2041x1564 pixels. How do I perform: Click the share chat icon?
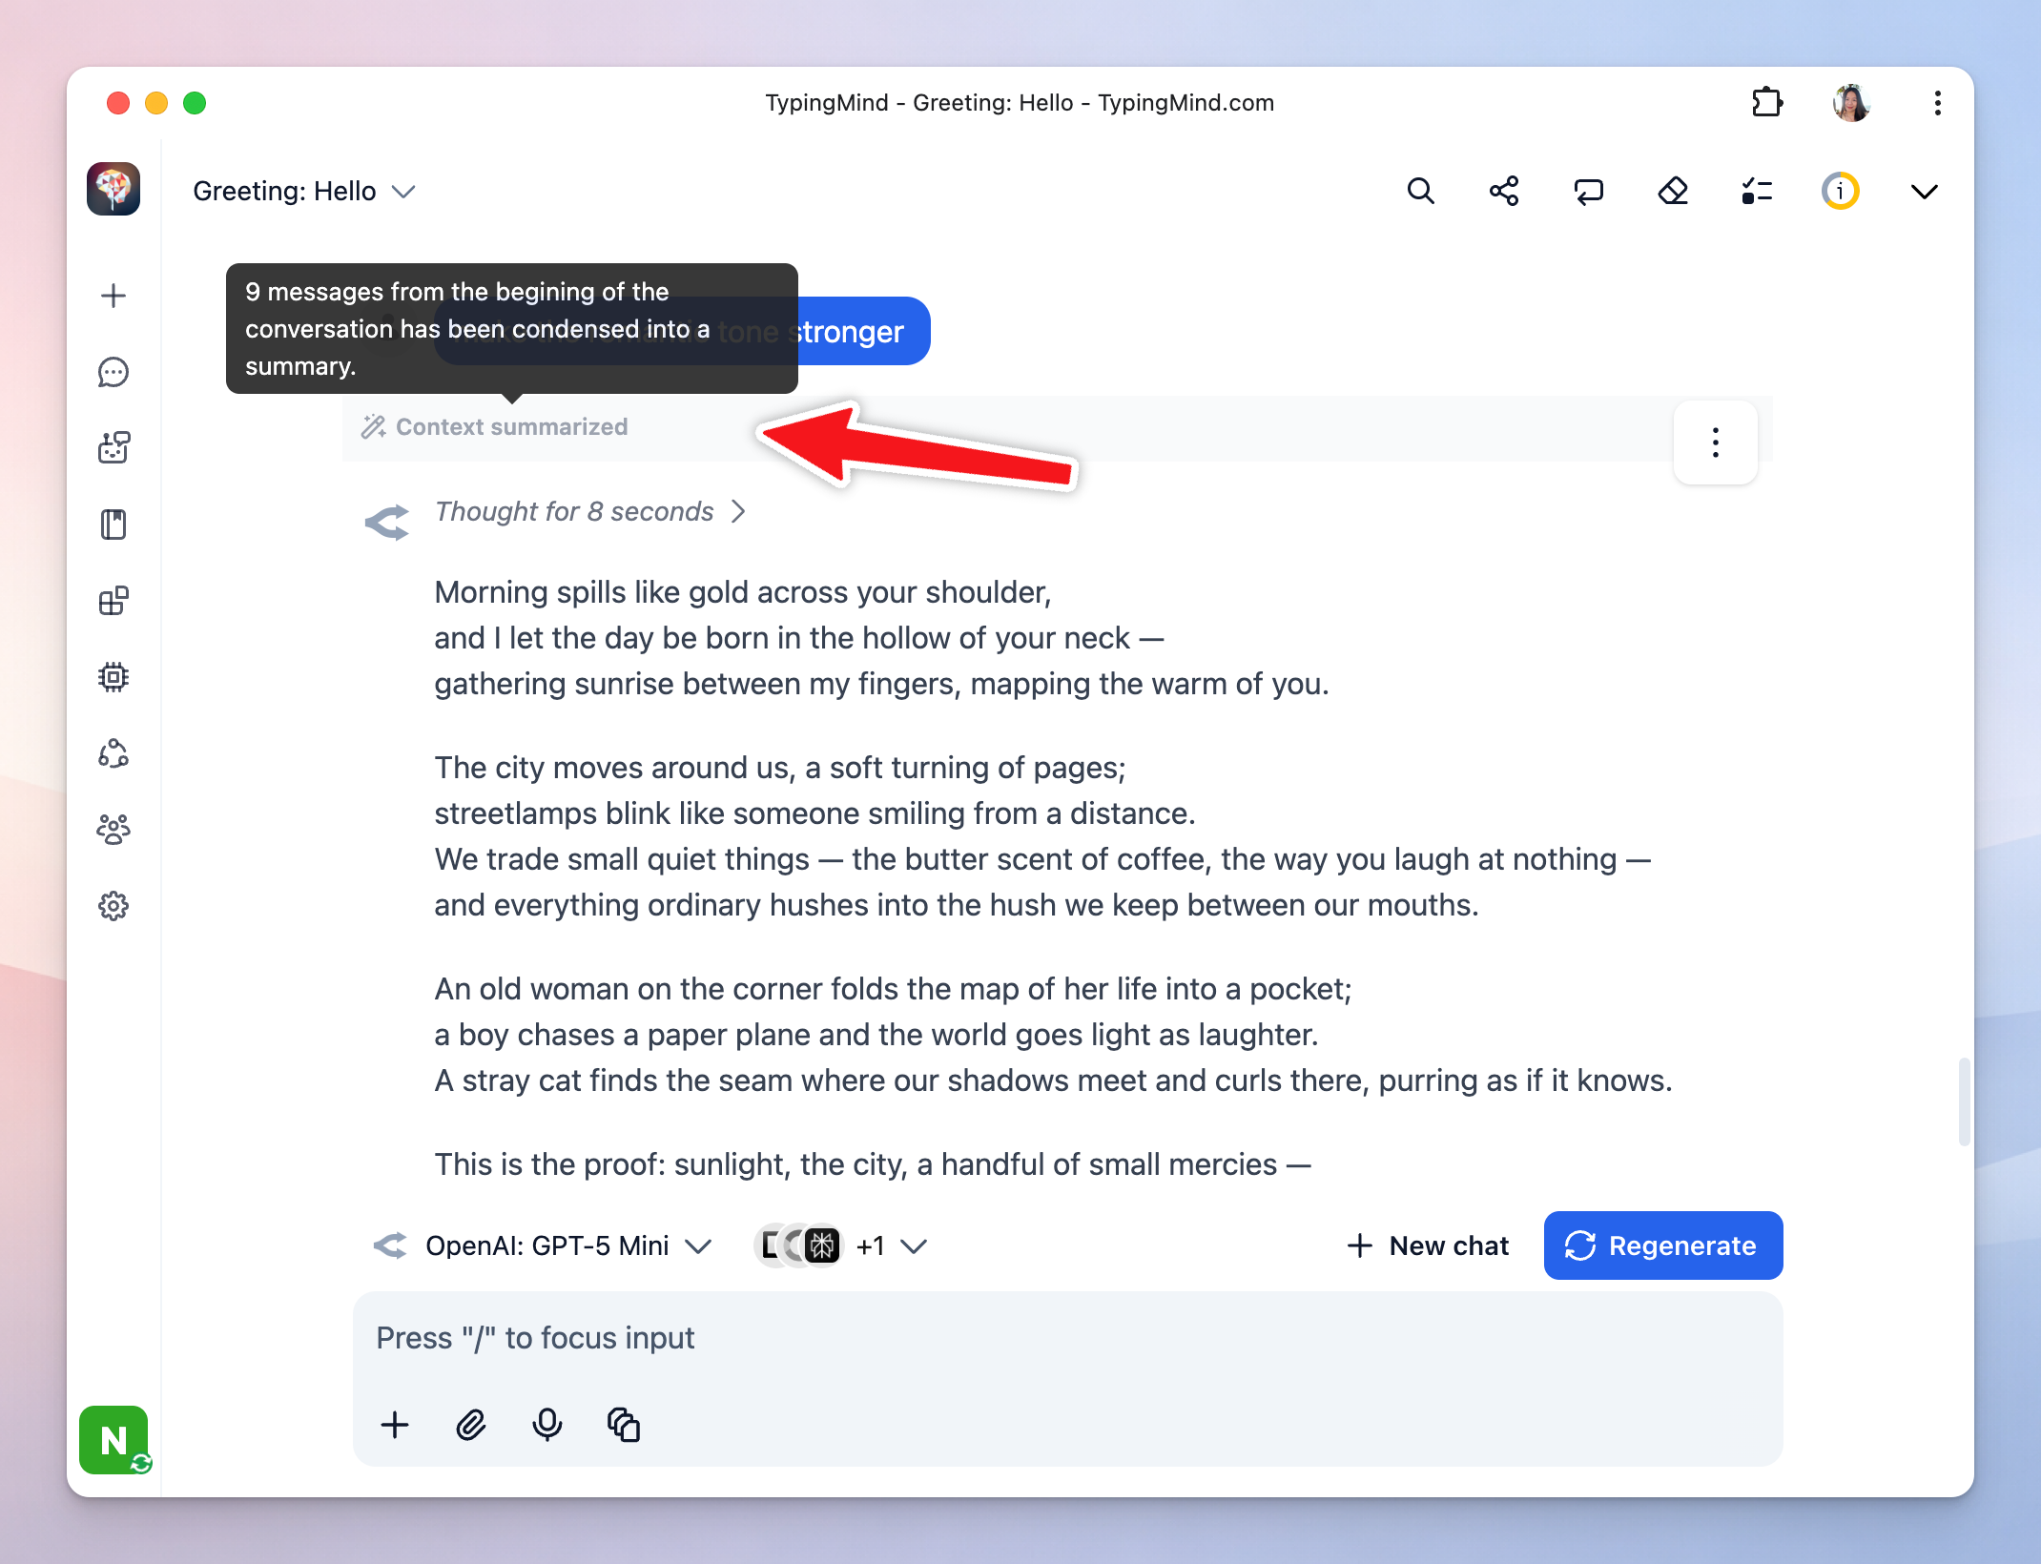point(1504,192)
